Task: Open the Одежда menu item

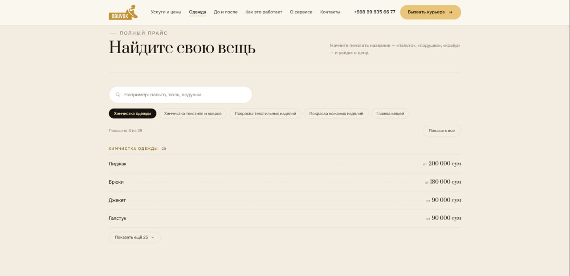Action: pos(197,12)
